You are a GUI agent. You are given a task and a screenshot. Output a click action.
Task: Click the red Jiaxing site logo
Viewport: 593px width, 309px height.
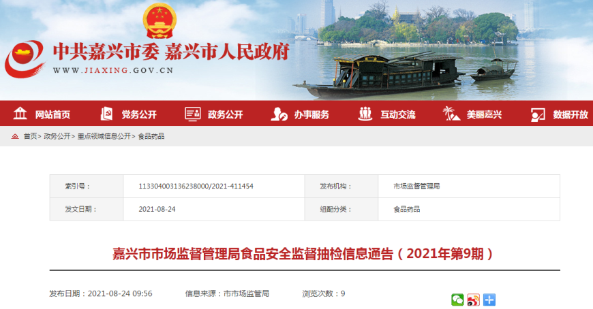[25, 59]
